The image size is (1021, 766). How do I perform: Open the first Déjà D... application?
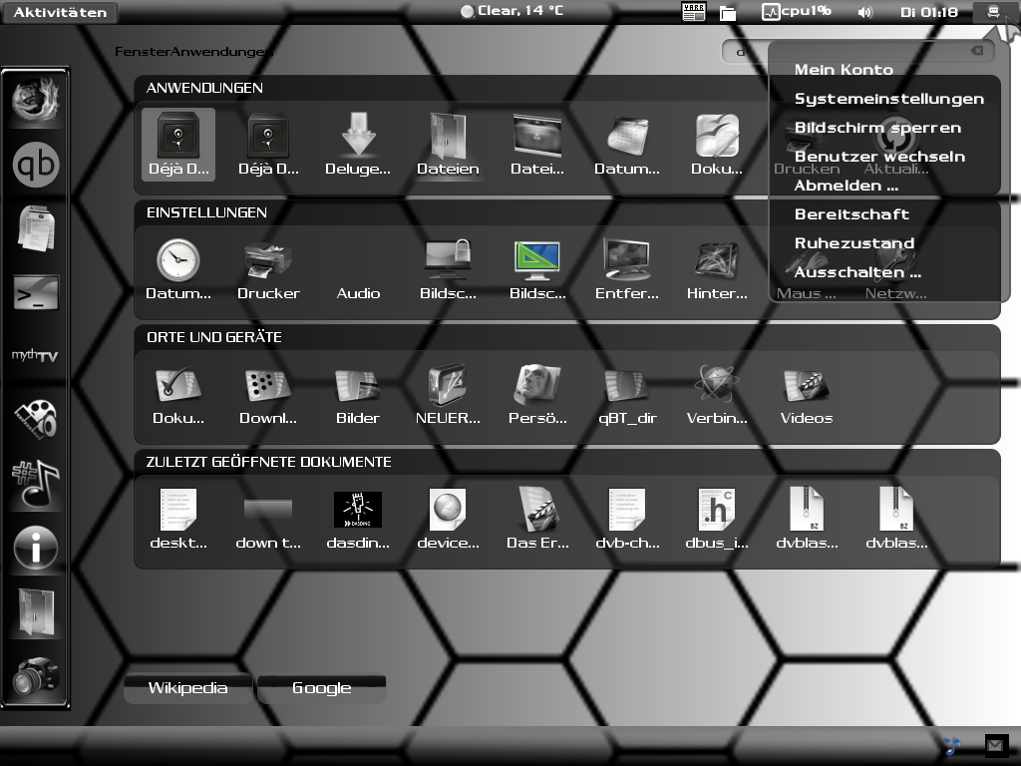tap(178, 145)
